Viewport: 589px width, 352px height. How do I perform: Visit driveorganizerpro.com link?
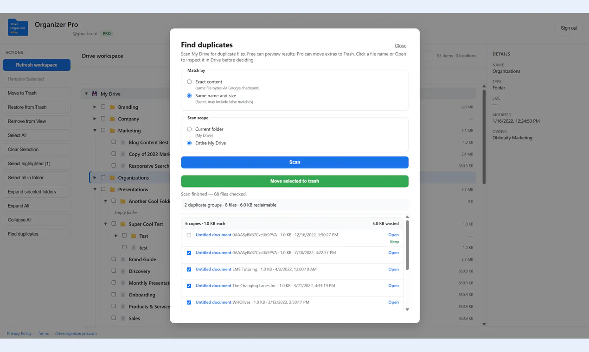(76, 333)
